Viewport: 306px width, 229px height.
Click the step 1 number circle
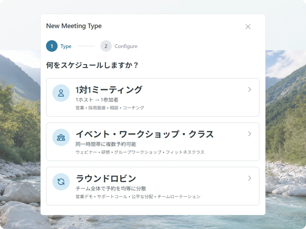pyautogui.click(x=52, y=46)
